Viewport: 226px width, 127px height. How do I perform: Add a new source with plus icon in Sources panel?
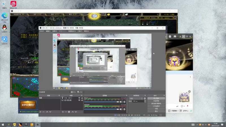[63, 112]
